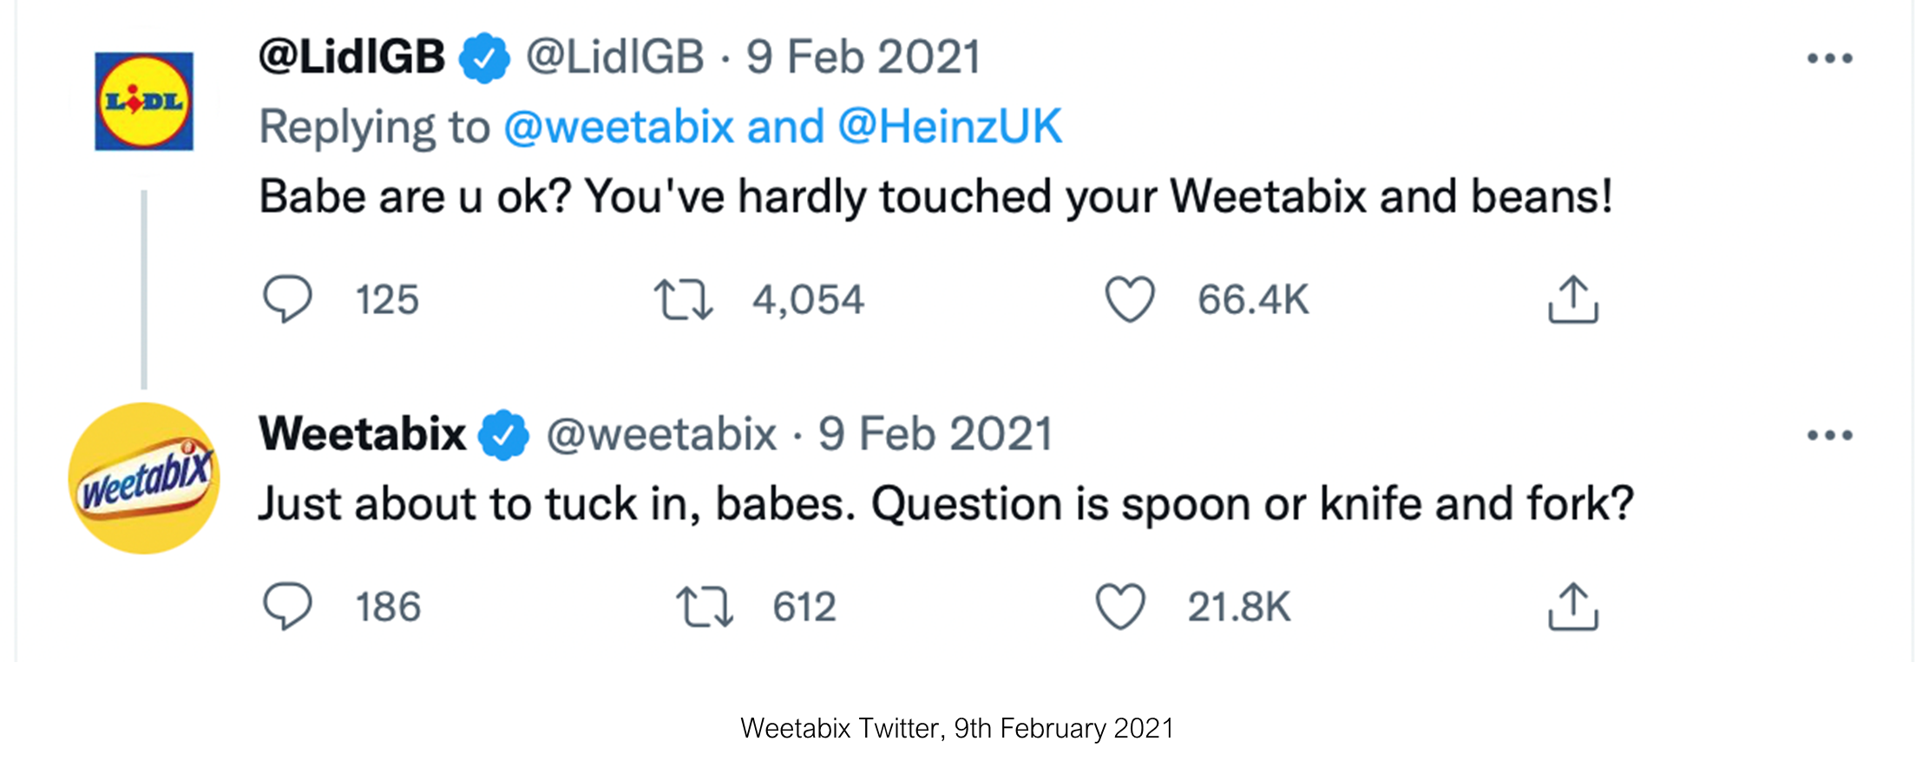
Task: Reply to the LidlGB tweet
Action: click(287, 299)
